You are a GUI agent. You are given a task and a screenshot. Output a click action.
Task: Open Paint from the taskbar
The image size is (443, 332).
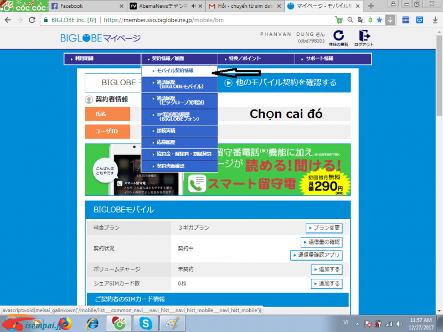click(172, 324)
